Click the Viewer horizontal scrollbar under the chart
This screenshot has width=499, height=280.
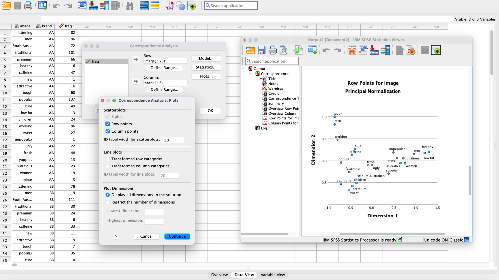click(385, 234)
